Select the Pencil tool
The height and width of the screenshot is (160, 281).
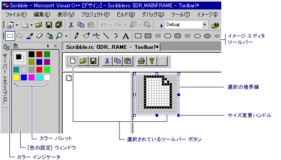click(x=76, y=36)
